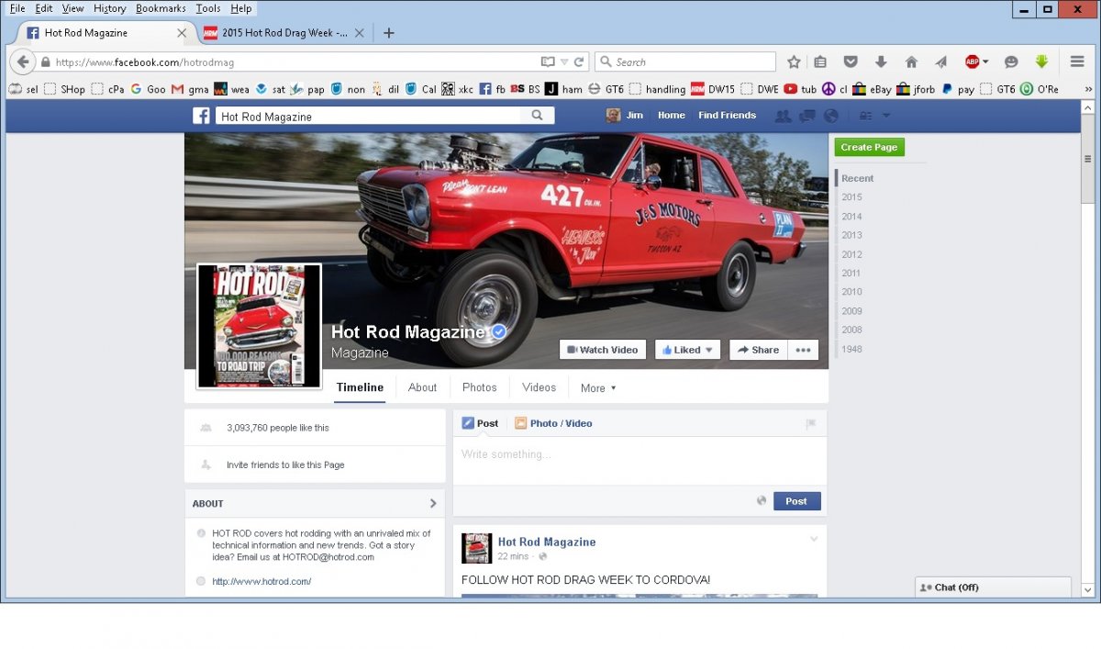Open the Firefox downloads arrow
Viewport: 1101px width, 649px height.
pyautogui.click(x=881, y=62)
